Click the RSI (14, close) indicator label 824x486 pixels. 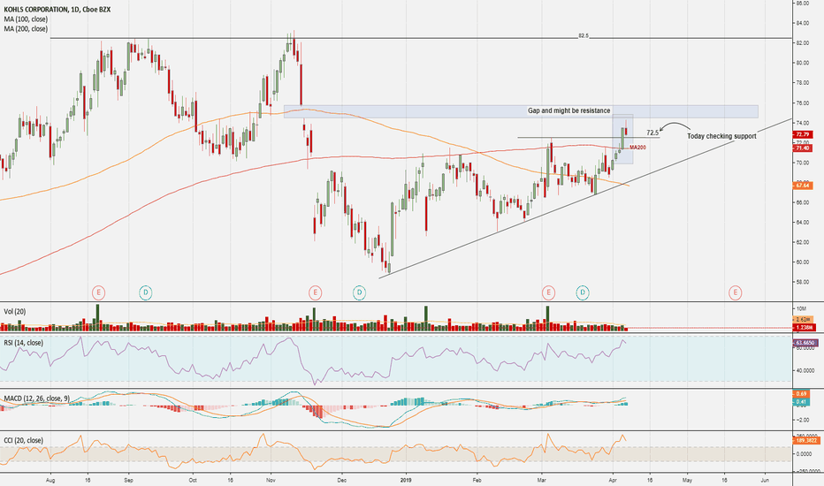24,343
